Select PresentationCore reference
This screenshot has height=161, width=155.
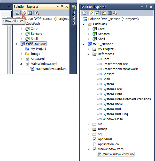point(115,64)
